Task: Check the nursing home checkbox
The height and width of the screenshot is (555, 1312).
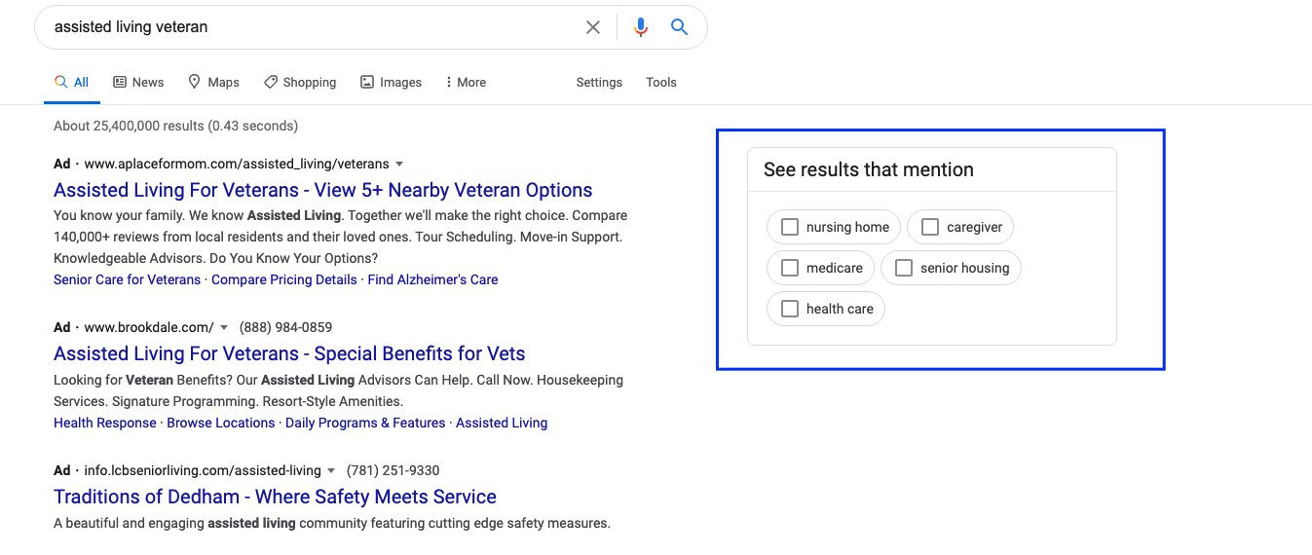Action: coord(790,227)
